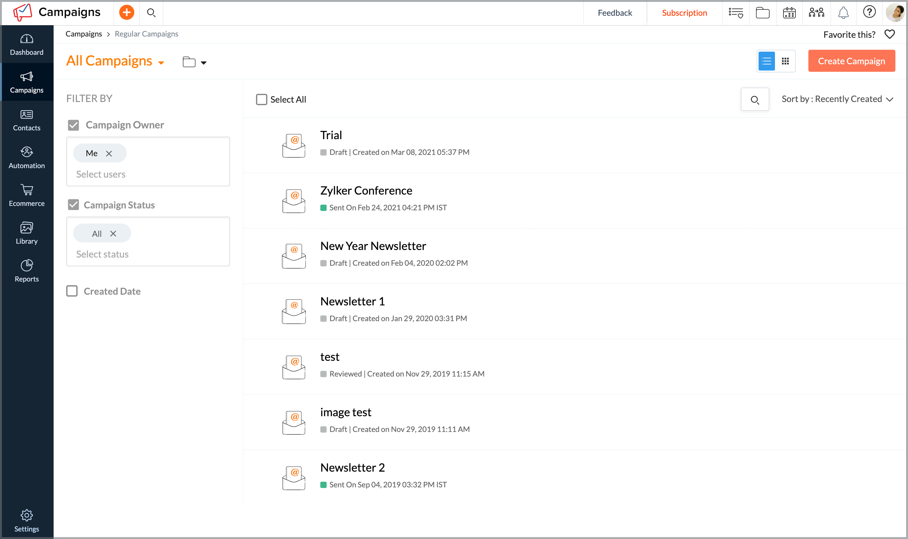Enable the Created Date filter

(72, 291)
